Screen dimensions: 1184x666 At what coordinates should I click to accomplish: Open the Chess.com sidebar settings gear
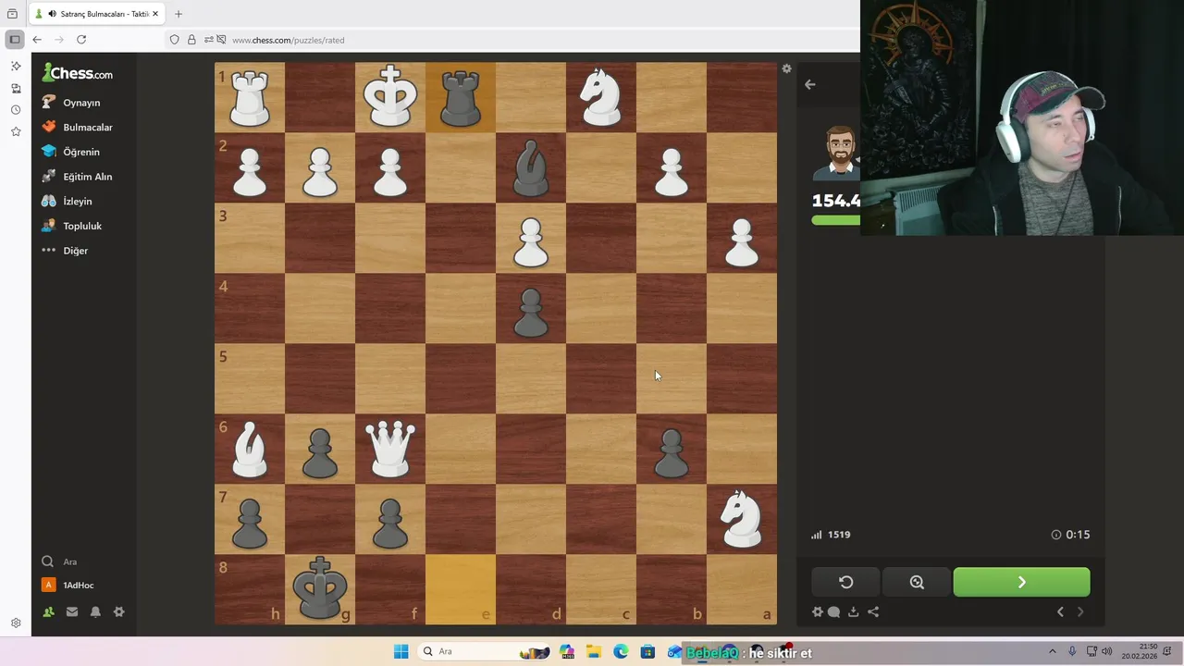click(118, 611)
